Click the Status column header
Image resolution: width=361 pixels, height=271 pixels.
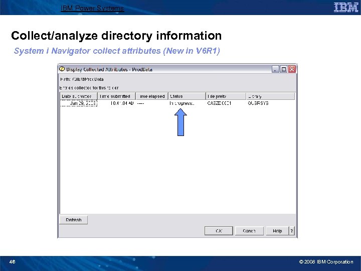(x=187, y=96)
